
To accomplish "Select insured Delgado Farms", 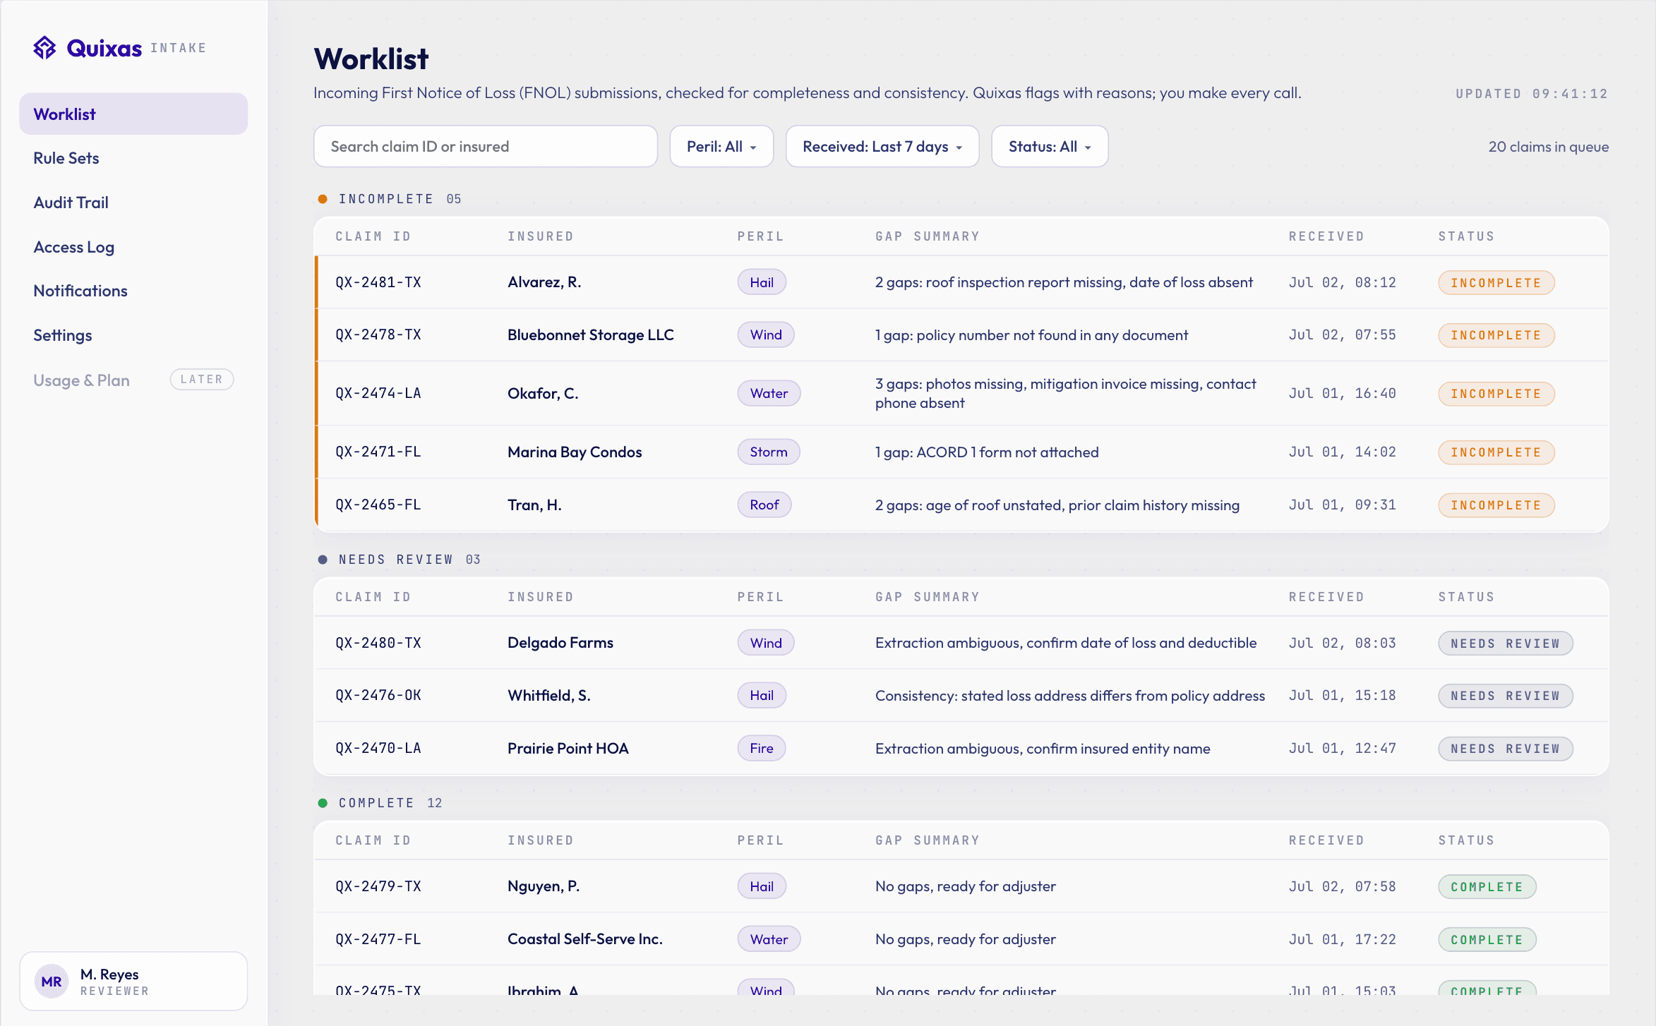I will click(560, 643).
